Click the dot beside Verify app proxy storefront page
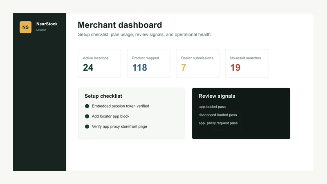Screen dimensions: 327x184 coord(87,127)
